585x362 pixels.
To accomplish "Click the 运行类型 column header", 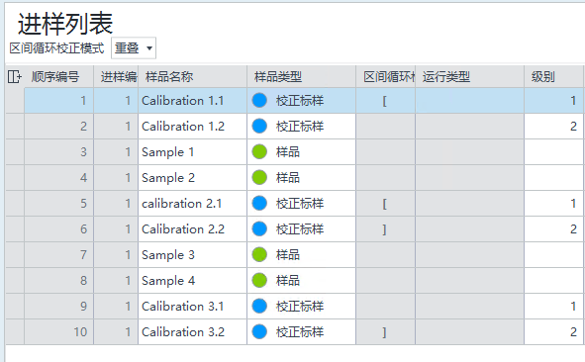I will 470,77.
